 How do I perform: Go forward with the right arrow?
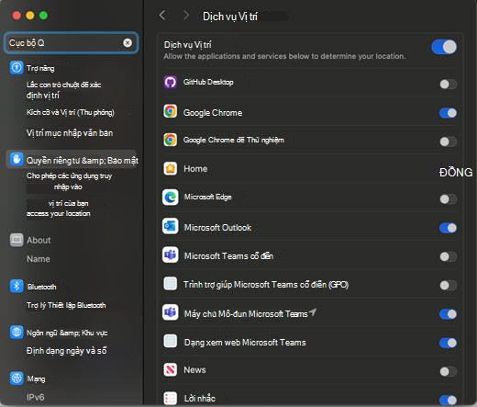pyautogui.click(x=186, y=15)
